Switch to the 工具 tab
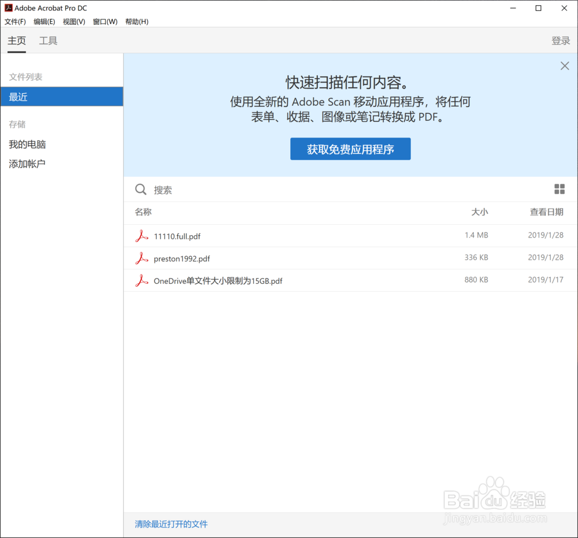Viewport: 578px width, 538px height. click(49, 40)
